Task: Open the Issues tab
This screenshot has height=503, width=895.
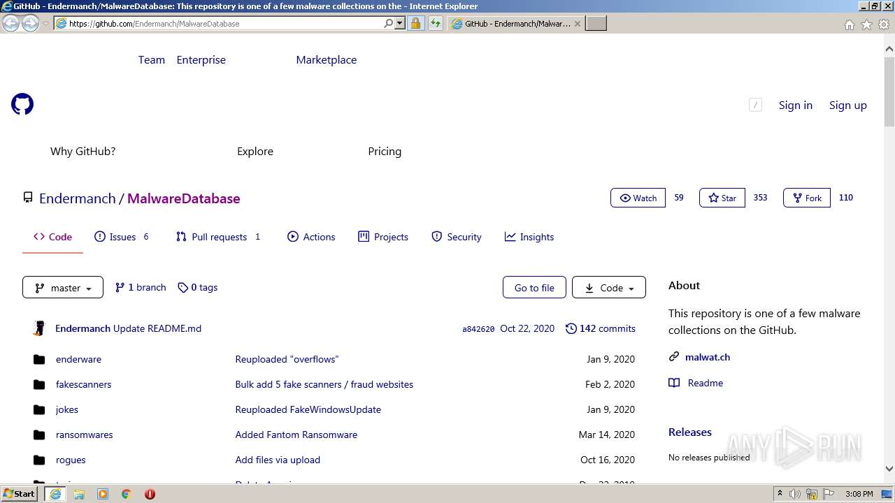Action: 122,237
